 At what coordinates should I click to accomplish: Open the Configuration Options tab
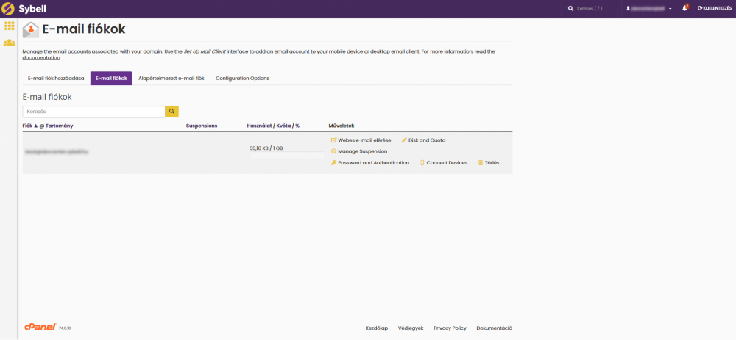tap(242, 79)
